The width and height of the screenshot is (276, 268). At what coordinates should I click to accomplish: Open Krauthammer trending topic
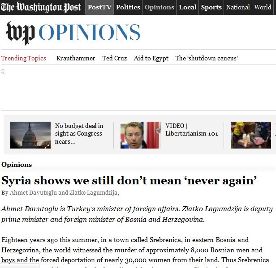(x=76, y=58)
